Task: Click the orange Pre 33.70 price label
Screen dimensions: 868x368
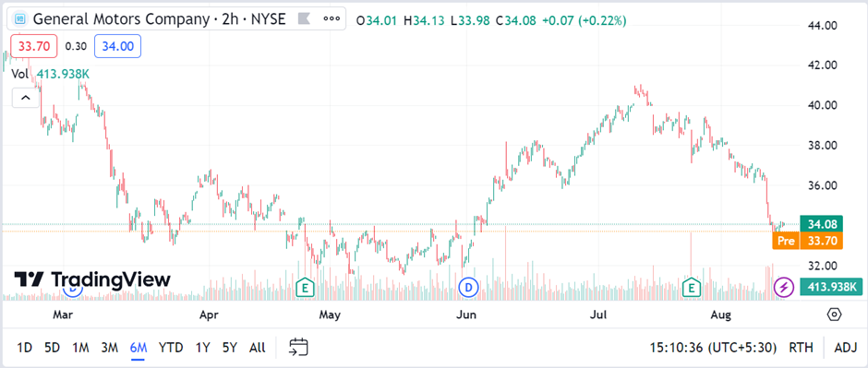Action: click(808, 241)
